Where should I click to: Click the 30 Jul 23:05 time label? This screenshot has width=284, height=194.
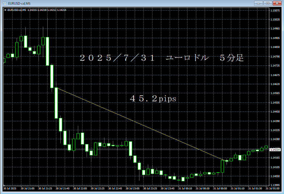133,188
